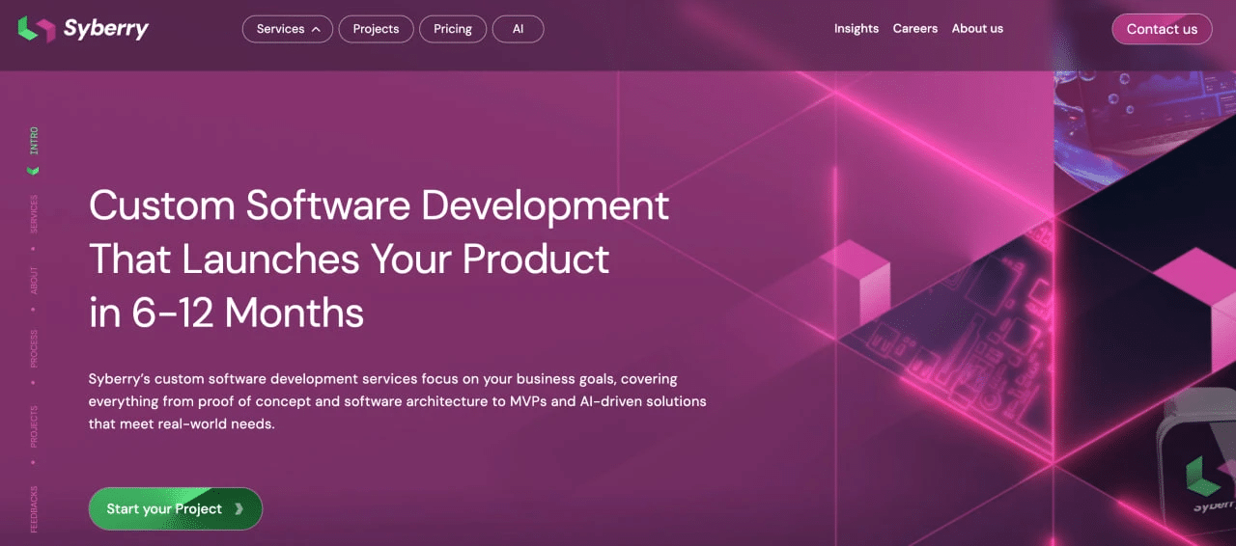Click the Syberry logo icon

coord(37,29)
